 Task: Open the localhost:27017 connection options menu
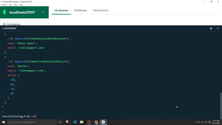point(43,12)
